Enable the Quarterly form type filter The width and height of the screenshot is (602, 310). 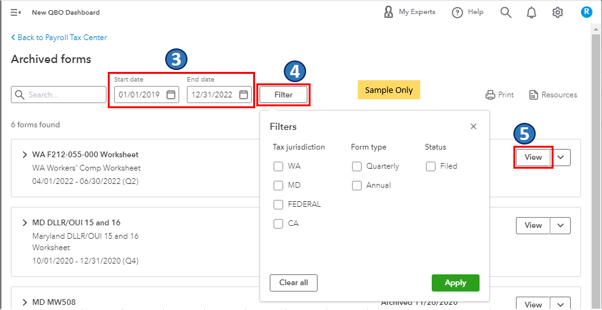[357, 166]
